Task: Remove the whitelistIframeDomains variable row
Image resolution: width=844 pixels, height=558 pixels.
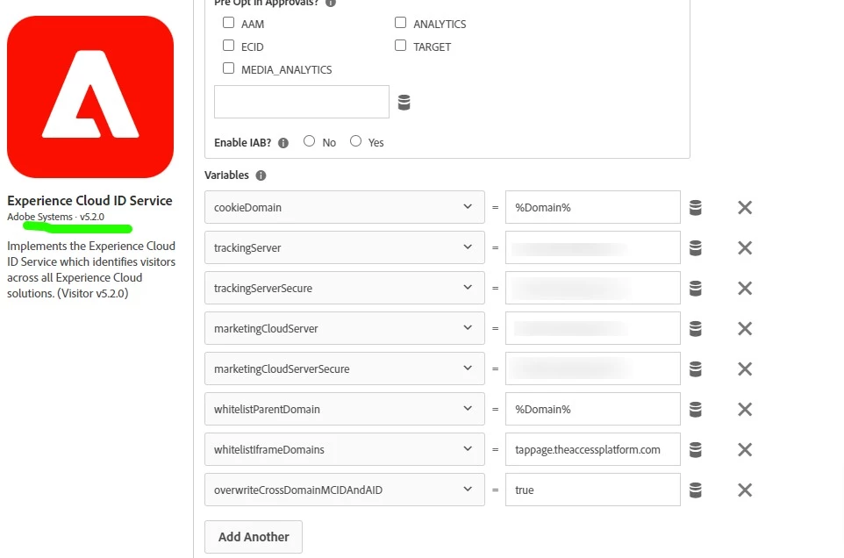Action: tap(745, 450)
